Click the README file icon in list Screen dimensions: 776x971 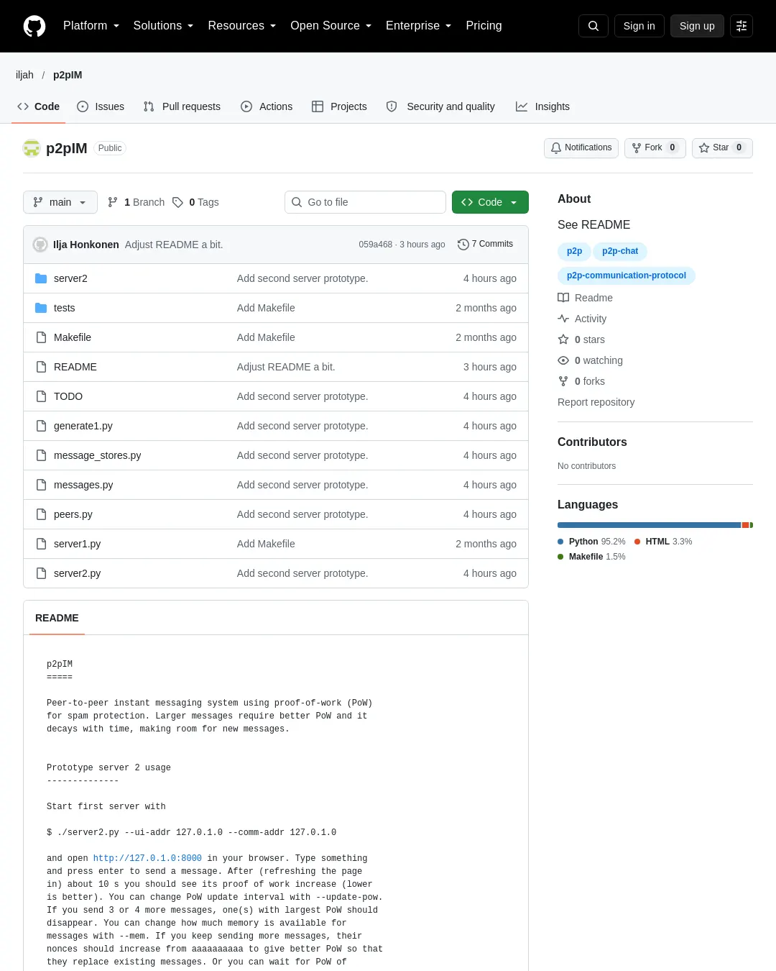[41, 367]
